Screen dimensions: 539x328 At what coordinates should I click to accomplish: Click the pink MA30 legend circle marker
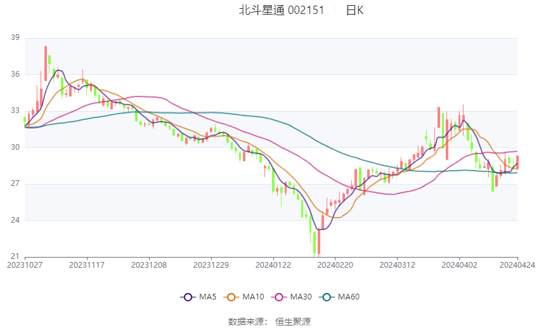[x=278, y=296]
